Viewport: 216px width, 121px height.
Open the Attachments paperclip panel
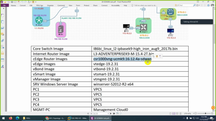click(3, 40)
